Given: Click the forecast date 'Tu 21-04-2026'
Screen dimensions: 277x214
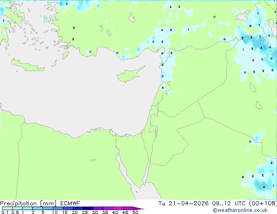Looking at the screenshot, I should (x=184, y=204).
